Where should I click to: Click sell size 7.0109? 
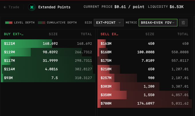pyautogui.click(x=148, y=61)
